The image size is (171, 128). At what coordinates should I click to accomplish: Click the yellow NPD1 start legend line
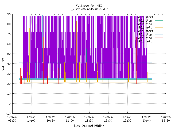tap(159, 31)
